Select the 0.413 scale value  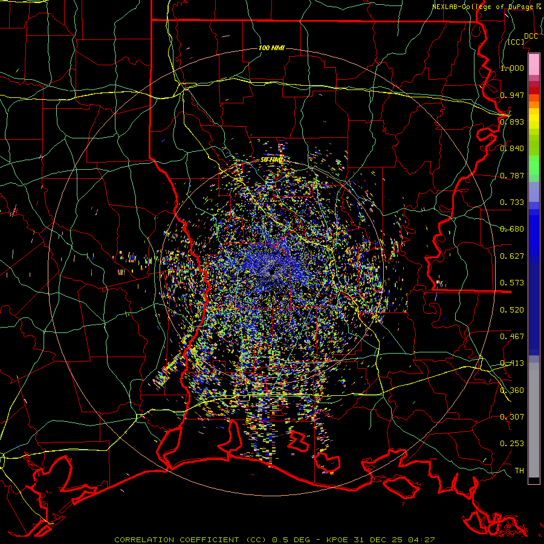512,363
